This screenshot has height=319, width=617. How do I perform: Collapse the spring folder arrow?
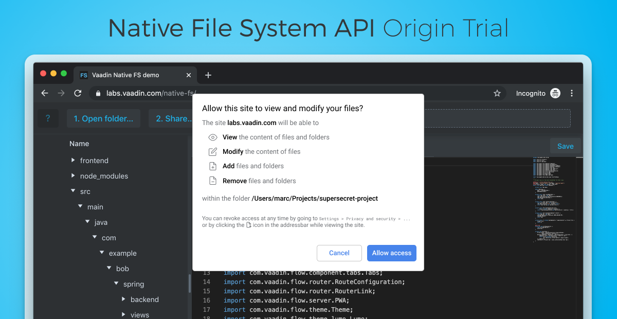coord(116,284)
